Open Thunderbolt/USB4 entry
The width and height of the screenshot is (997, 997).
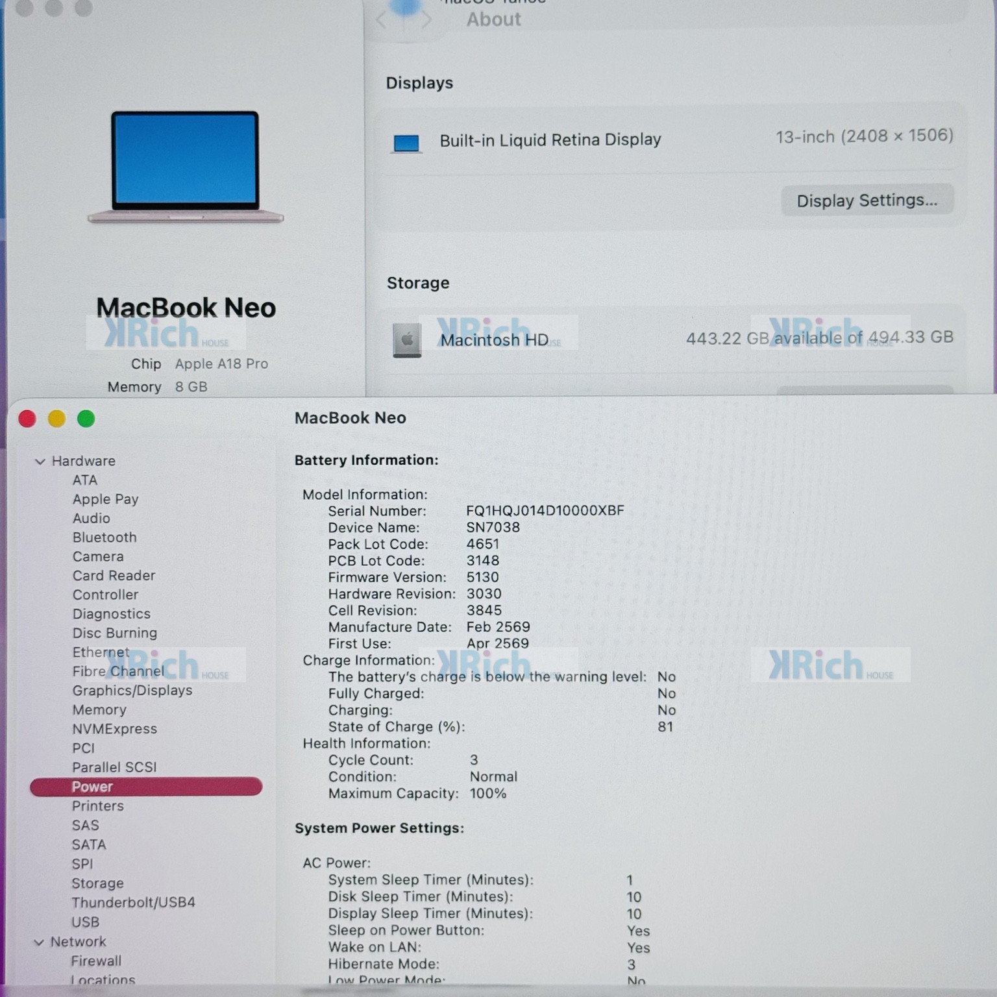(x=133, y=902)
